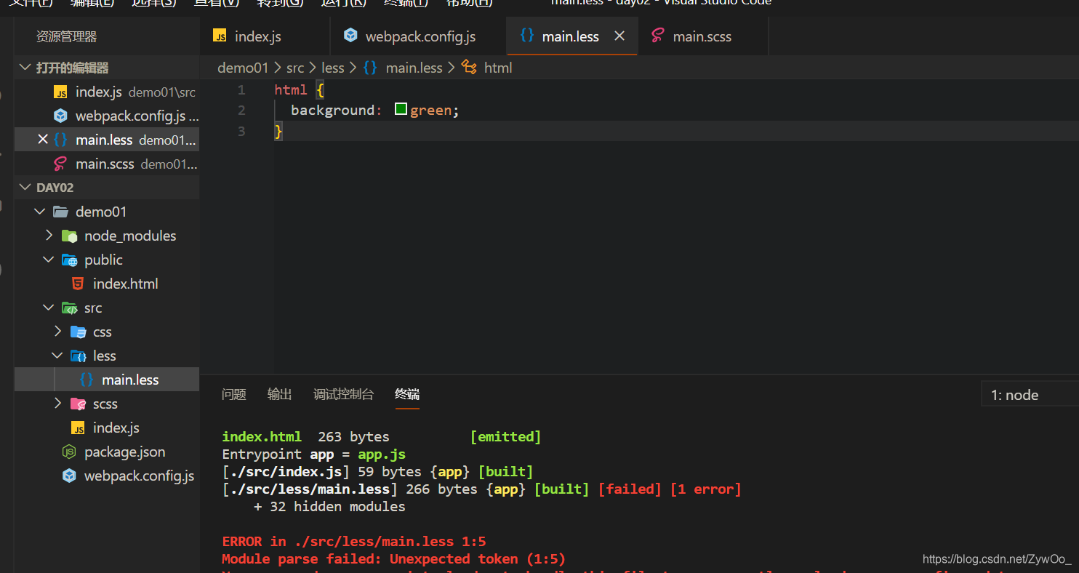Click less folder in the breadcrumb
The width and height of the screenshot is (1079, 573).
point(333,68)
